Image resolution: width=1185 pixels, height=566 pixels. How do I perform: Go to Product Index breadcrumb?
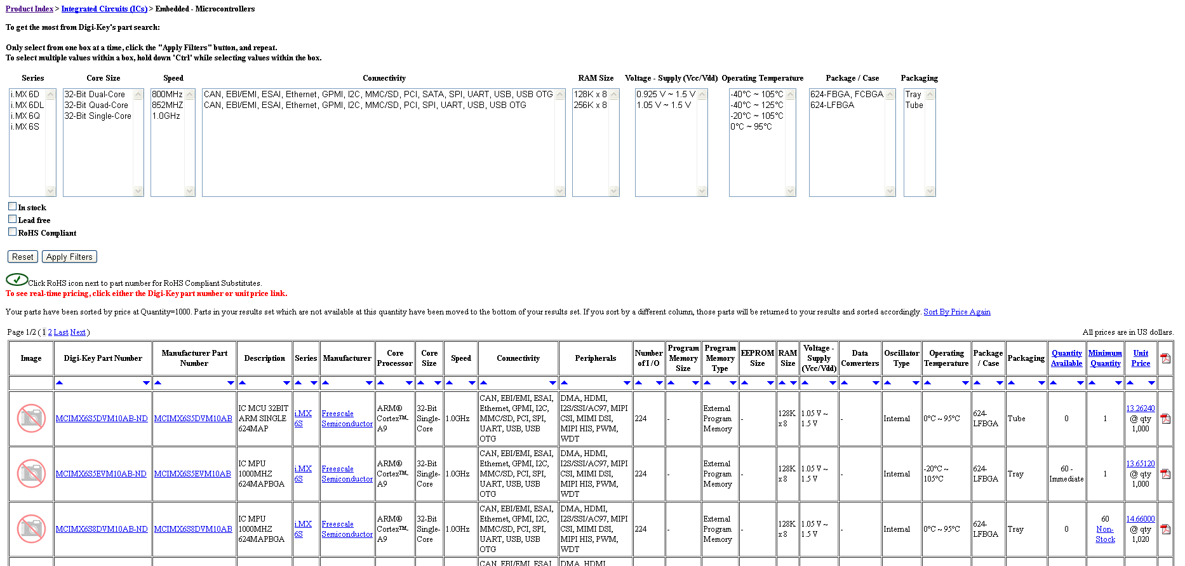point(29,9)
